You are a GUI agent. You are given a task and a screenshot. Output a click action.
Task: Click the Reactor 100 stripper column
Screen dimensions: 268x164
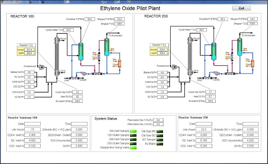click(x=107, y=47)
